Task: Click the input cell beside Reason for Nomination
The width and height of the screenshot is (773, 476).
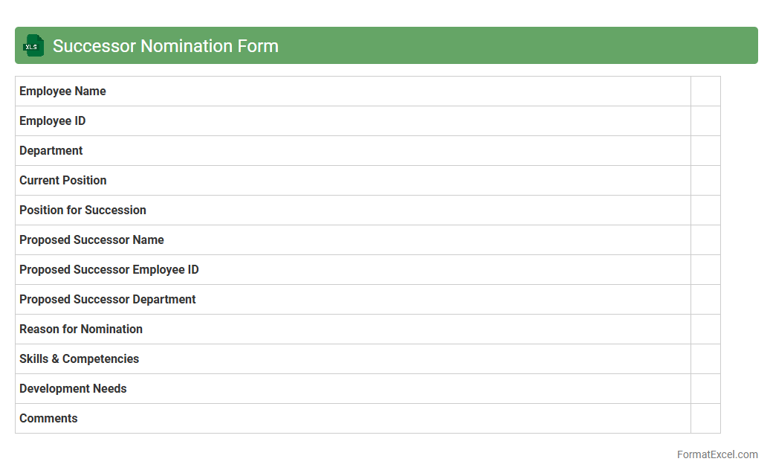Action: [x=705, y=329]
